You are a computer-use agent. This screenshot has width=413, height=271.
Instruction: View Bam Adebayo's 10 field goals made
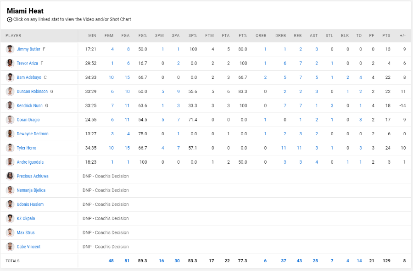coord(111,77)
